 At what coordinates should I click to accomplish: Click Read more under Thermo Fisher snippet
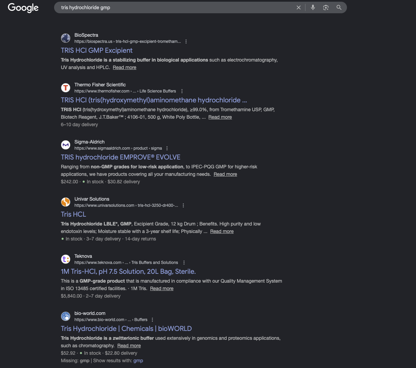coord(220,117)
